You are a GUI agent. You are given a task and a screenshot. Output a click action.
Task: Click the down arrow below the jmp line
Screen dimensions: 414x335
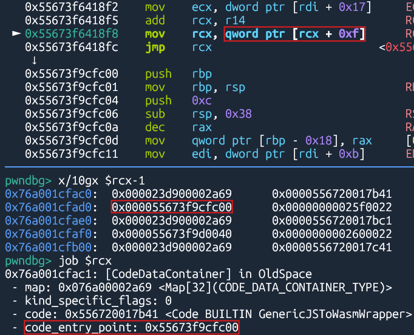34,60
